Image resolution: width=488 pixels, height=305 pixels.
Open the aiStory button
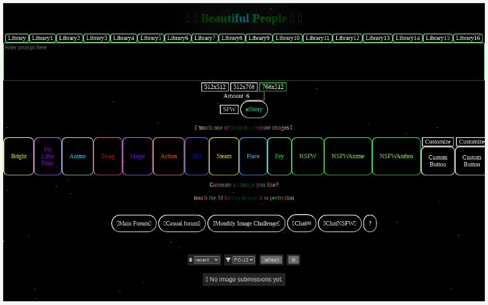click(254, 109)
